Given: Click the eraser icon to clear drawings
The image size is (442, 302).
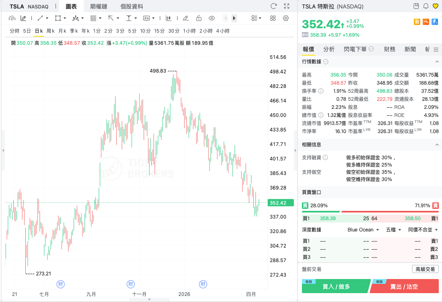Looking at the screenshot, I should [186, 19].
